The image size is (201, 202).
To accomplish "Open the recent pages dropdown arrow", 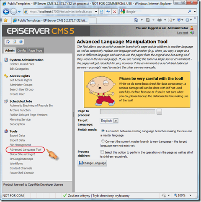I will [19, 12].
